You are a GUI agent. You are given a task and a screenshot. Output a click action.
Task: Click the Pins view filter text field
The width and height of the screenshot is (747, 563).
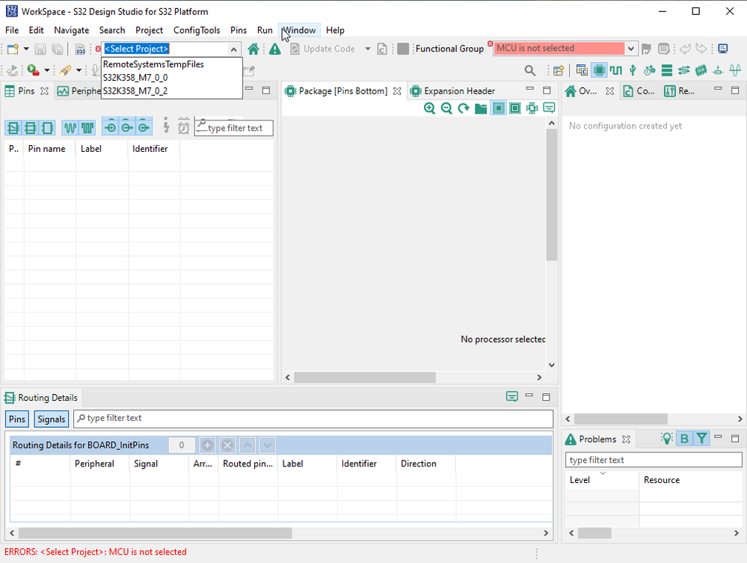pos(234,128)
